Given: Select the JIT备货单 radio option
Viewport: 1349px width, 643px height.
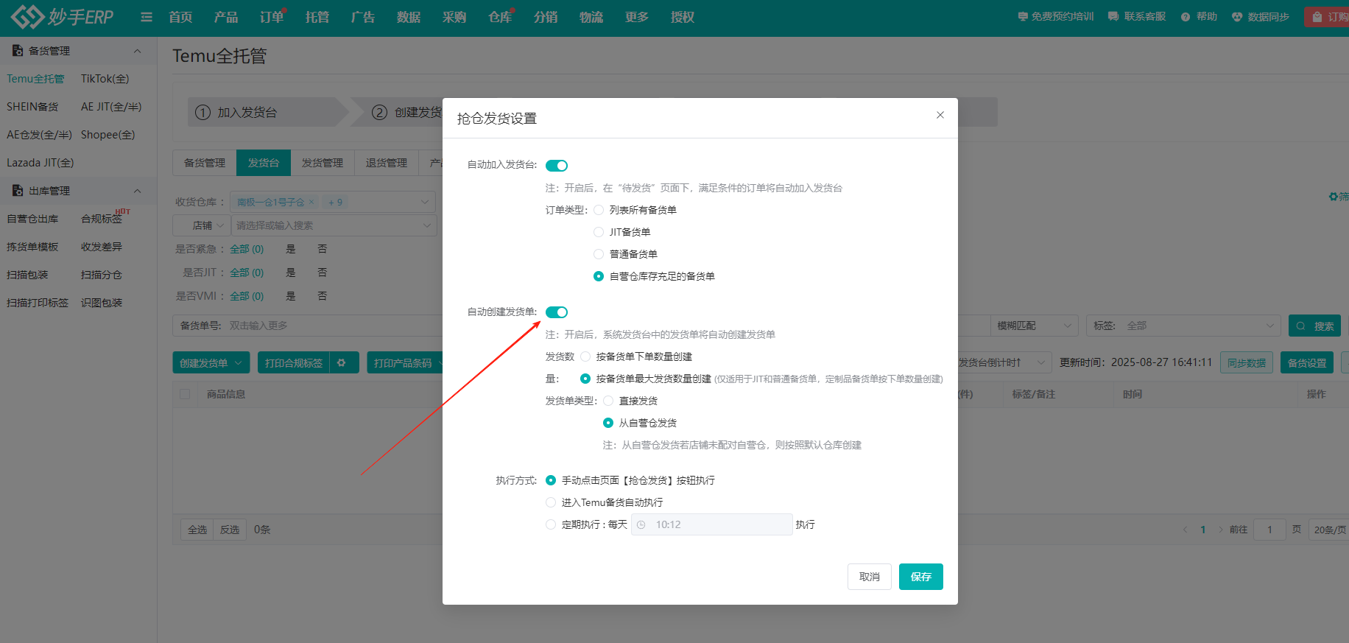Looking at the screenshot, I should 599,232.
